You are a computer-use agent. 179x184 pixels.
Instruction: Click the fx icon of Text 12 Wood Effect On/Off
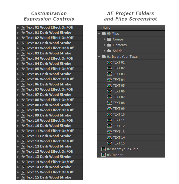(x=23, y=141)
